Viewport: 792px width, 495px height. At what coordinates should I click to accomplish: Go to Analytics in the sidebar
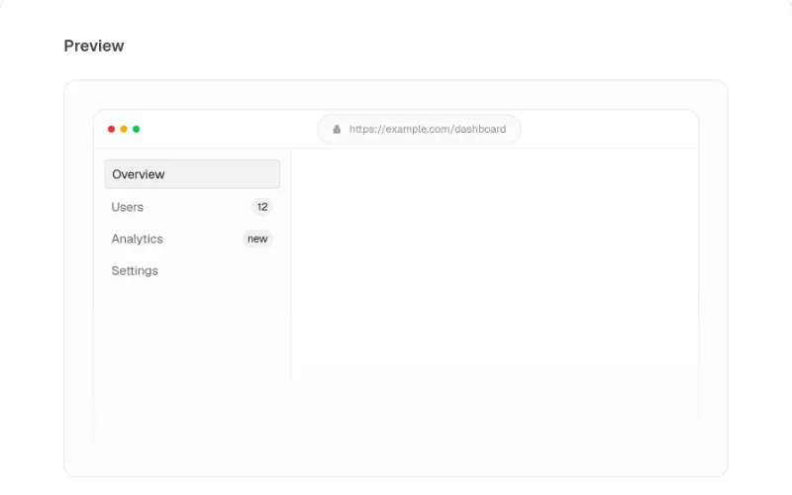click(192, 239)
